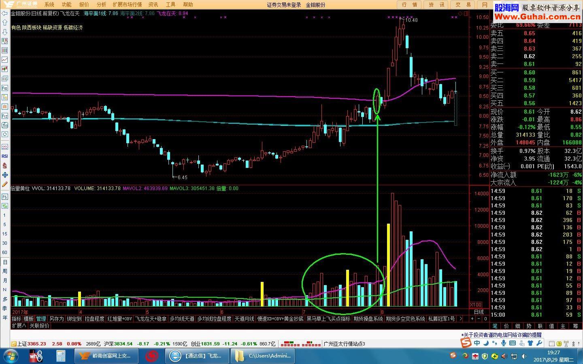
Task: Select the 多均线天道 indicator tab
Action: [x=182, y=319]
